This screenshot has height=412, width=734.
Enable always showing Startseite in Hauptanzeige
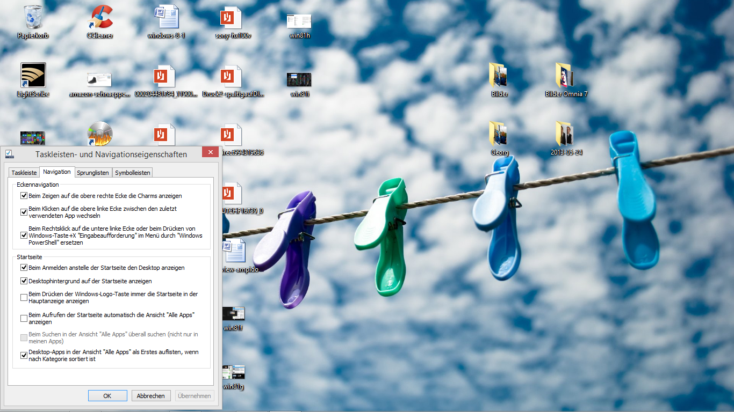24,298
